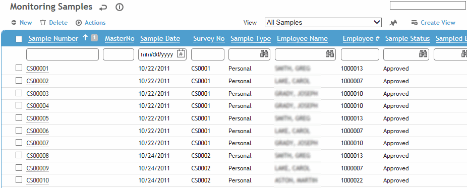Image resolution: width=467 pixels, height=188 pixels.
Task: Click employee number 1000007 in row CS00002
Action: tap(352, 81)
